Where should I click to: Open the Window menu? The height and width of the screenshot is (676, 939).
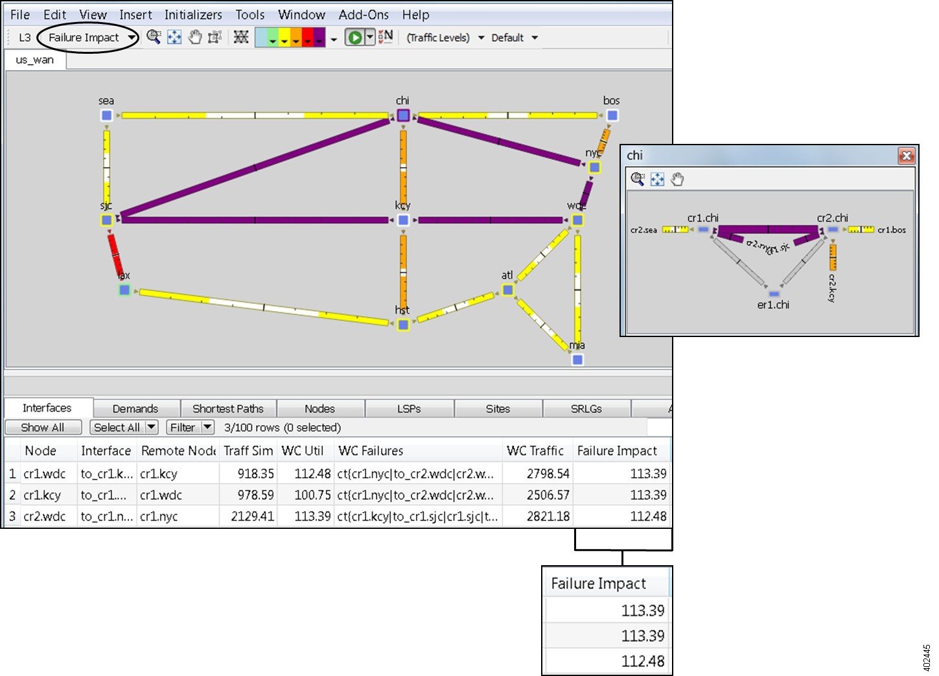(302, 14)
